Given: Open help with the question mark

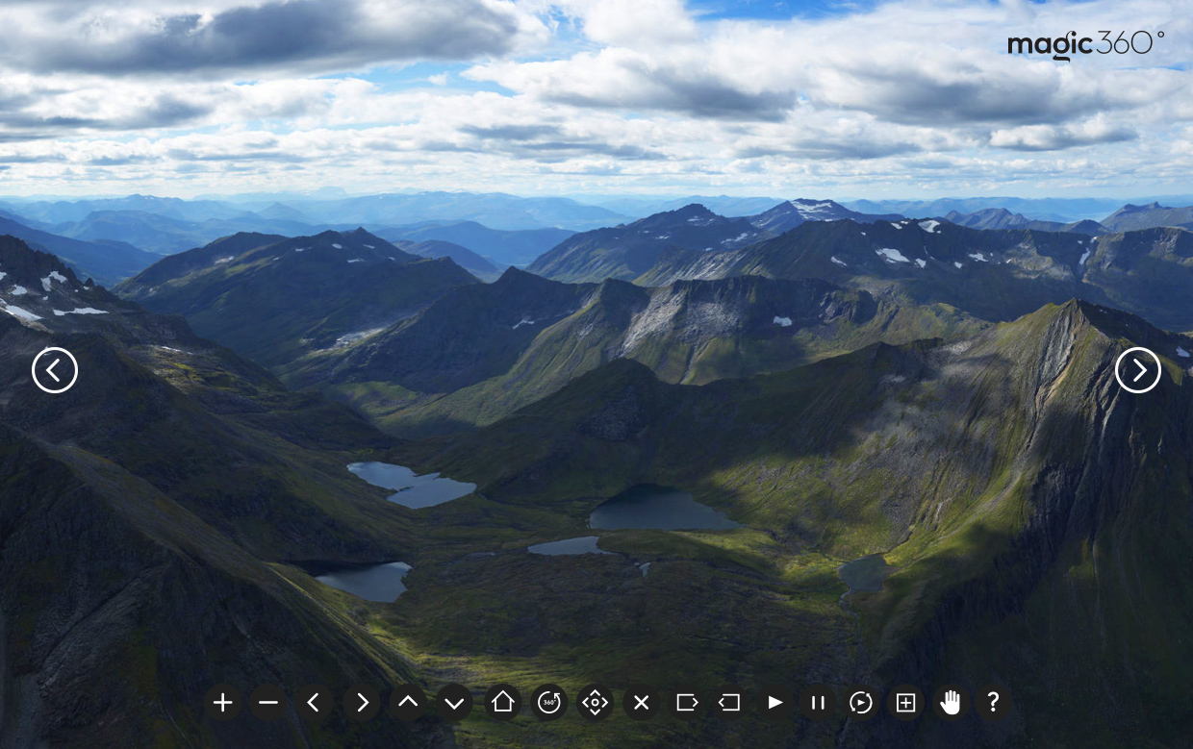Looking at the screenshot, I should pyautogui.click(x=993, y=703).
